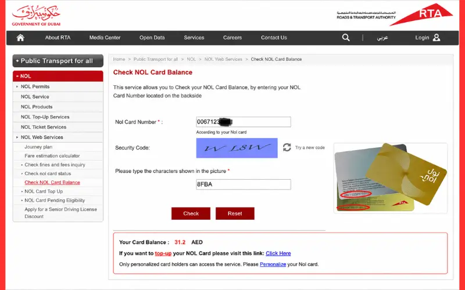Click 'According to your Nol card' hint
This screenshot has width=465, height=290.
(x=221, y=132)
